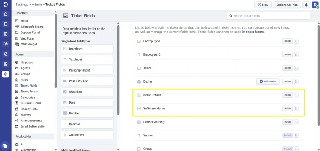
Task: Click the New button
Action: pos(262,5)
